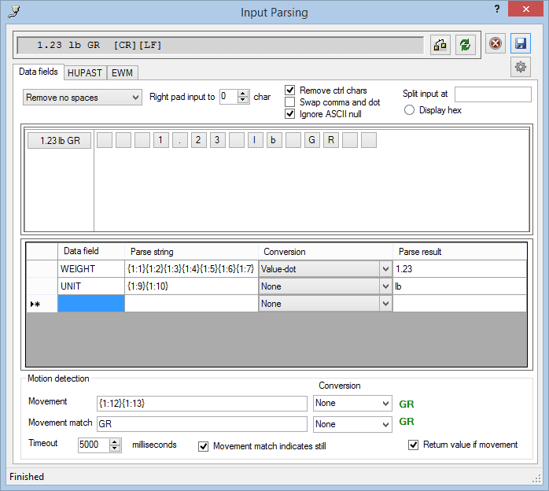Open the Movement conversion dropdown
This screenshot has height=491, width=549.
(385, 404)
